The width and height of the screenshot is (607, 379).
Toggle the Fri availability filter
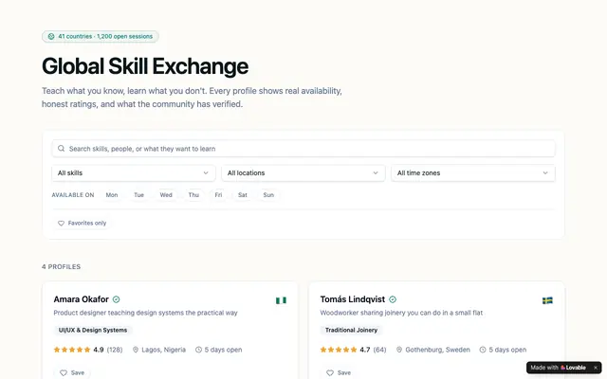coord(219,195)
